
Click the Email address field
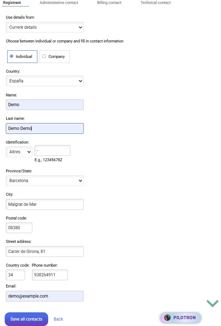point(45,296)
